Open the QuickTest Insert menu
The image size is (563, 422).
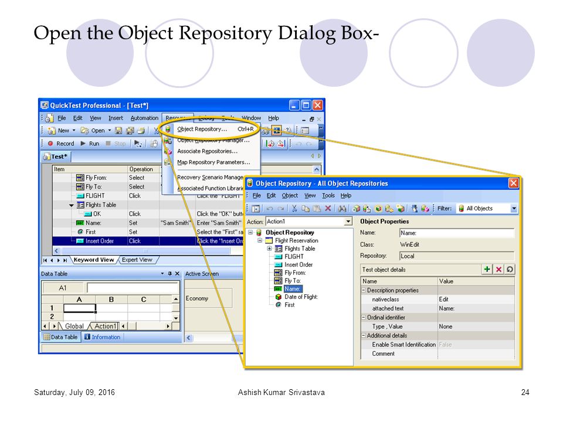[116, 118]
